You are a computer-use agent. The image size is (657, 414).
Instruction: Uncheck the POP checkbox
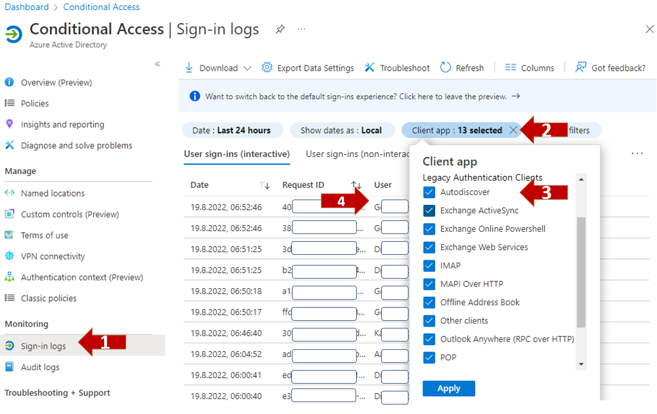pyautogui.click(x=429, y=358)
